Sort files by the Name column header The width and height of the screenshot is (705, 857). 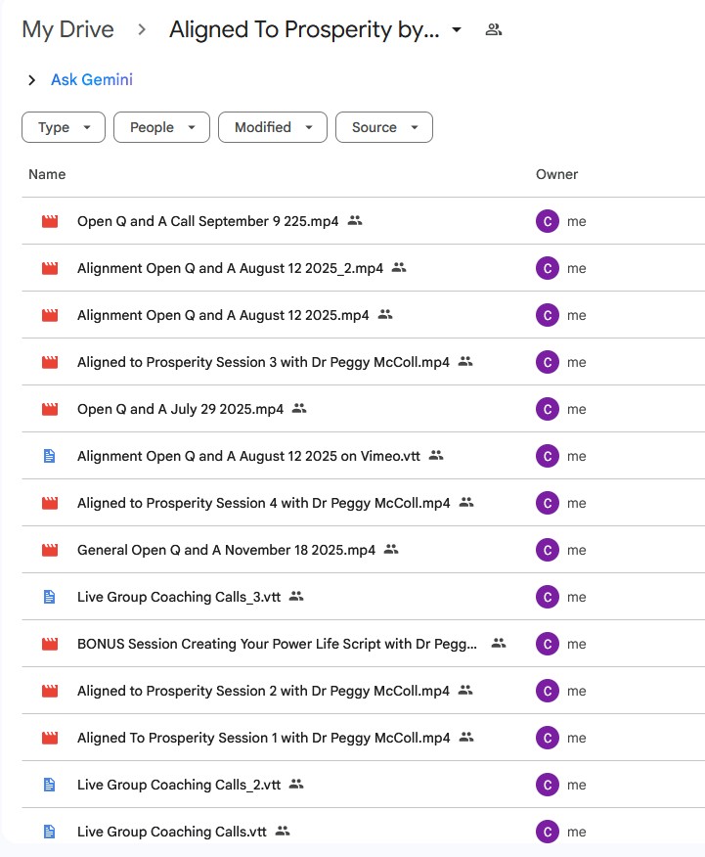(47, 174)
